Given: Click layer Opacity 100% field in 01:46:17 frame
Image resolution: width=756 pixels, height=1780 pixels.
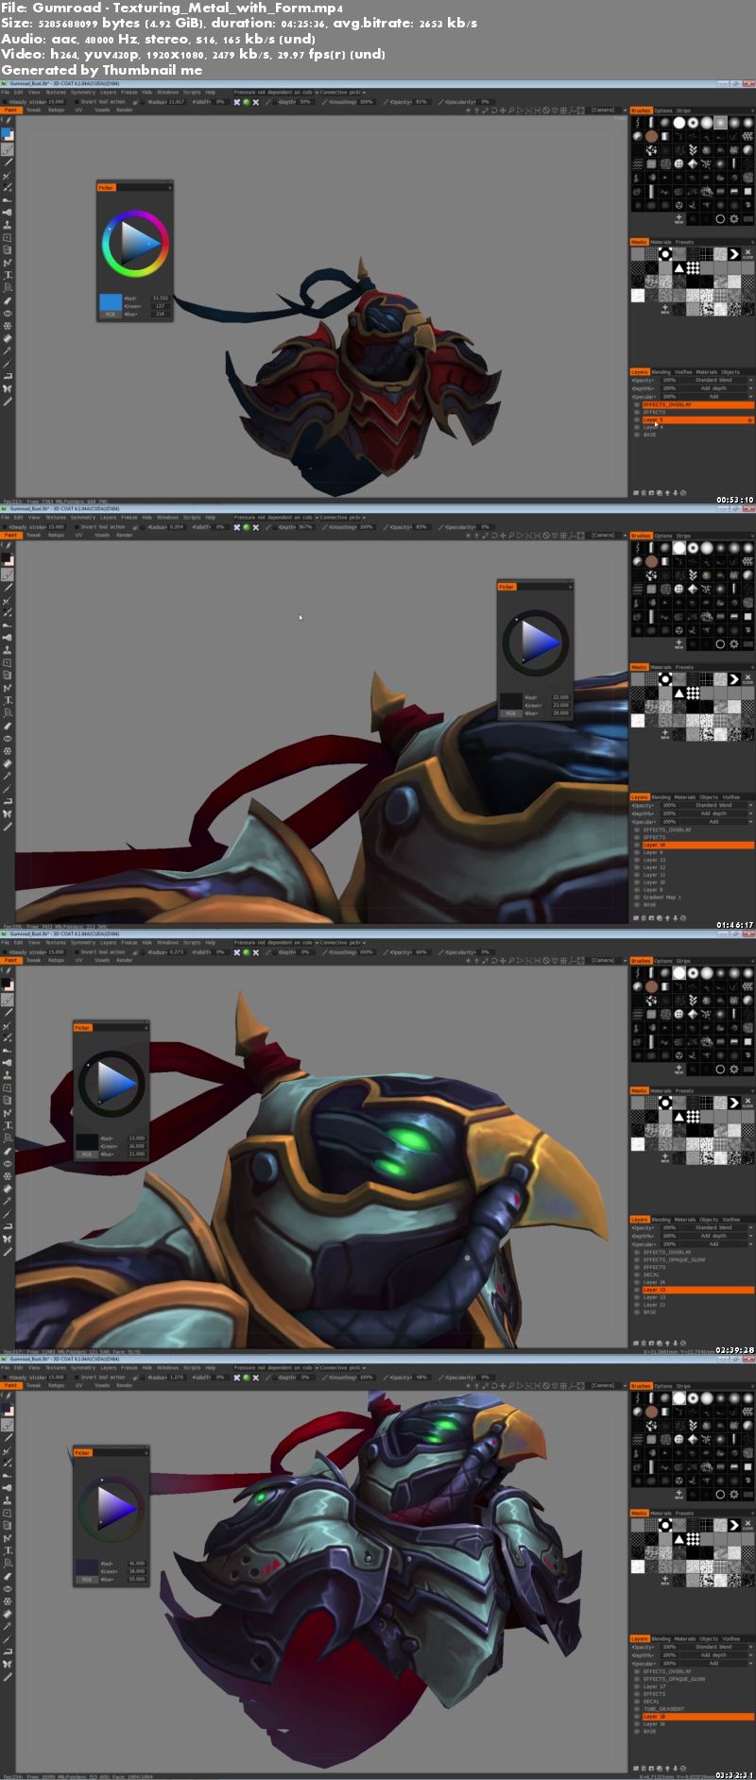Looking at the screenshot, I should 669,805.
